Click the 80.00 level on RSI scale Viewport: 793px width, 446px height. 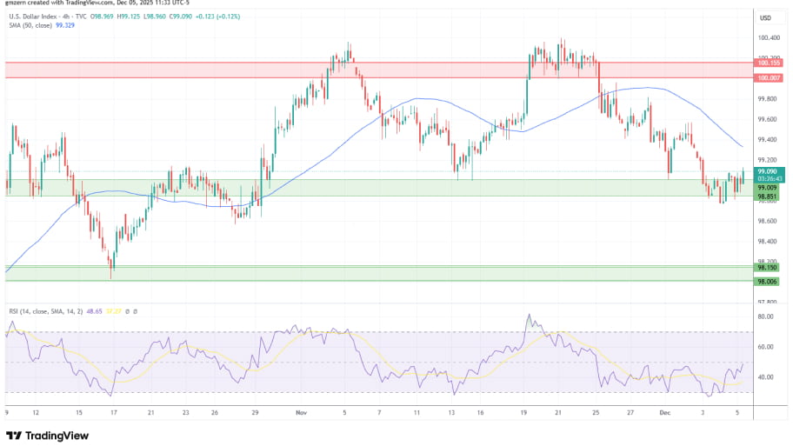[x=765, y=317]
